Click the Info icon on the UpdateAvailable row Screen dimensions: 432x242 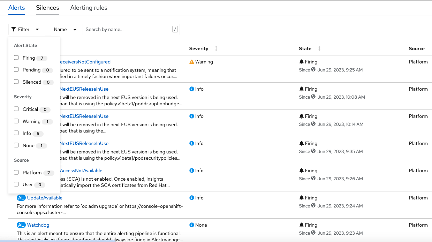191,198
